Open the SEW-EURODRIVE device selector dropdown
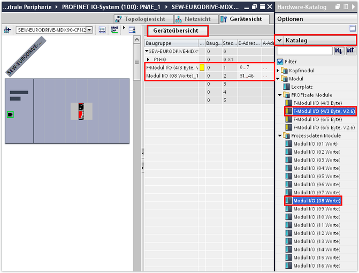Viewport: 359px width, 273px height. [x=89, y=30]
